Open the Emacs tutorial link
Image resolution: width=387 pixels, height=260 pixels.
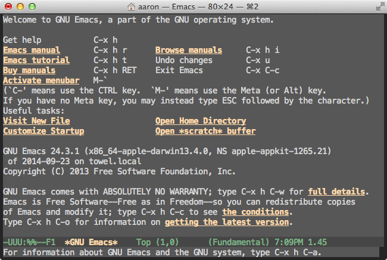click(36, 60)
